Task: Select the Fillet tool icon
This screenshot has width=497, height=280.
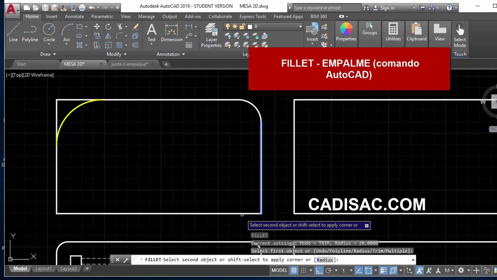Action: pyautogui.click(x=120, y=36)
